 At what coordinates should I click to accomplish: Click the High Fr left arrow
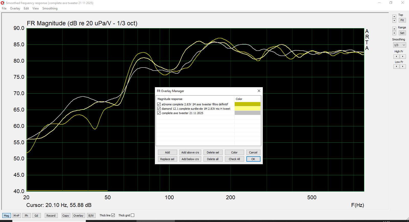pyautogui.click(x=396, y=57)
